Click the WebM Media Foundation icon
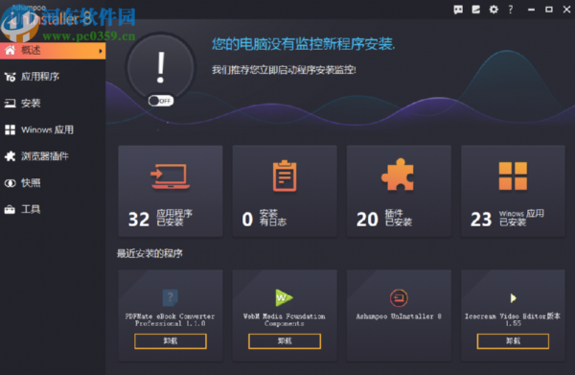575x375 pixels. pos(285,297)
